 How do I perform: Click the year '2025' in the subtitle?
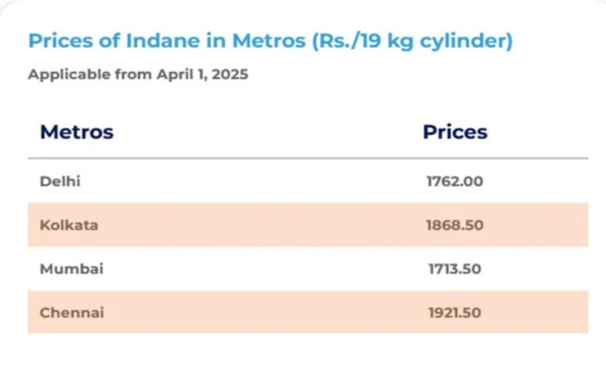[x=229, y=74]
